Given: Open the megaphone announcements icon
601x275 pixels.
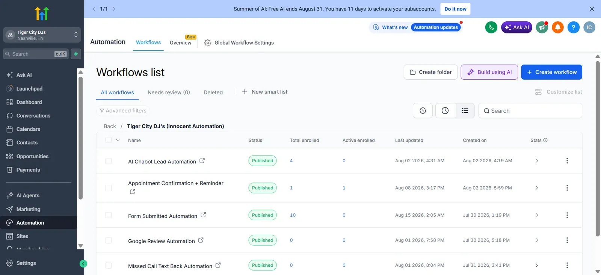Looking at the screenshot, I should [x=542, y=27].
